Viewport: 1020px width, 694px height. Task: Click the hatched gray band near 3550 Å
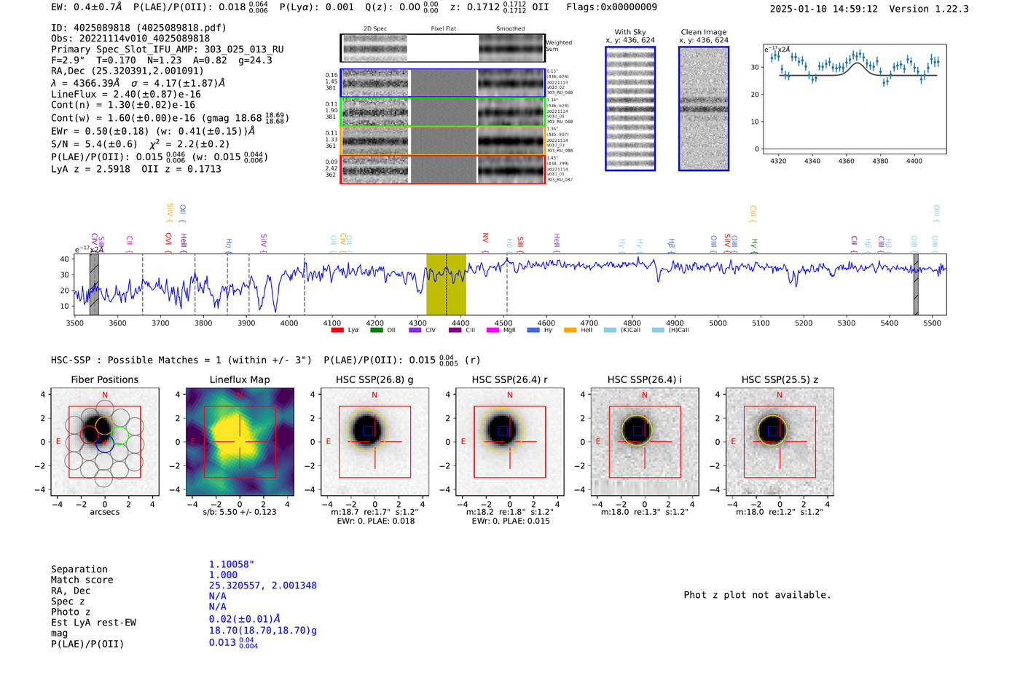click(x=94, y=284)
